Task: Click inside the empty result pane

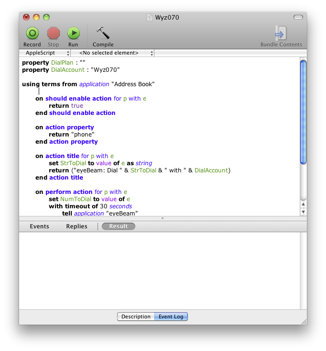Action: (158, 268)
